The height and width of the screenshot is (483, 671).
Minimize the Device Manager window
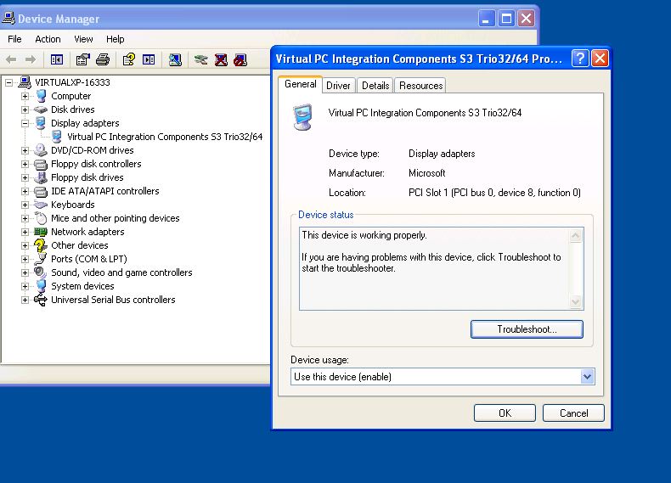pos(486,19)
